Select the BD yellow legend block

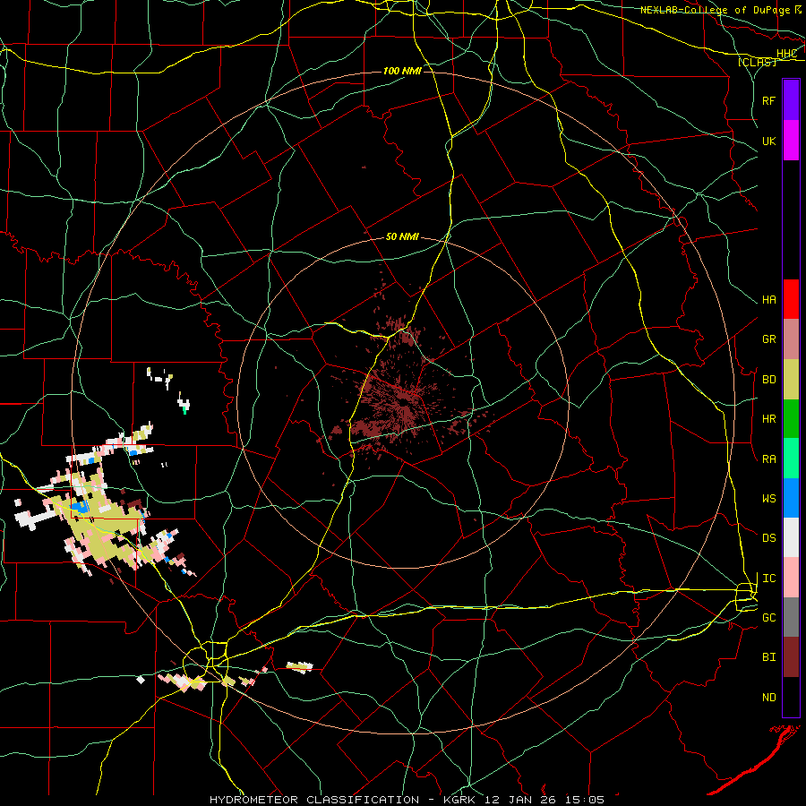(791, 380)
